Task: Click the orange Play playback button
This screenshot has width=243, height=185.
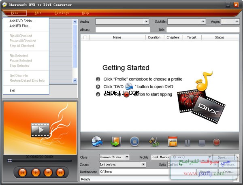Action: click(36, 172)
